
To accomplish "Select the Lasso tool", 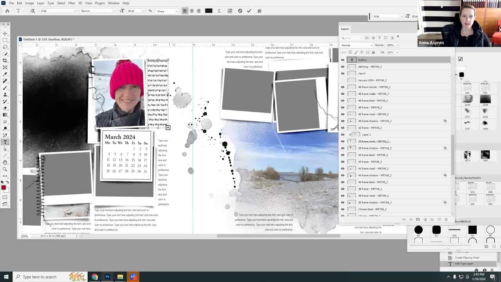I will tap(5, 47).
